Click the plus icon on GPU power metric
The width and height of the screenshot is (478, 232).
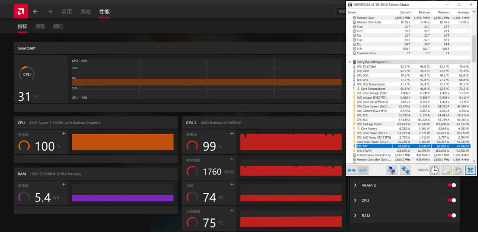pyautogui.click(x=232, y=185)
